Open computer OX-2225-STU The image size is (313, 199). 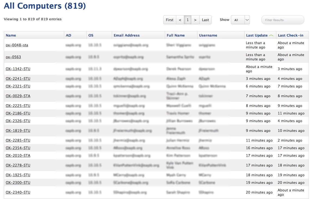[x=18, y=106]
